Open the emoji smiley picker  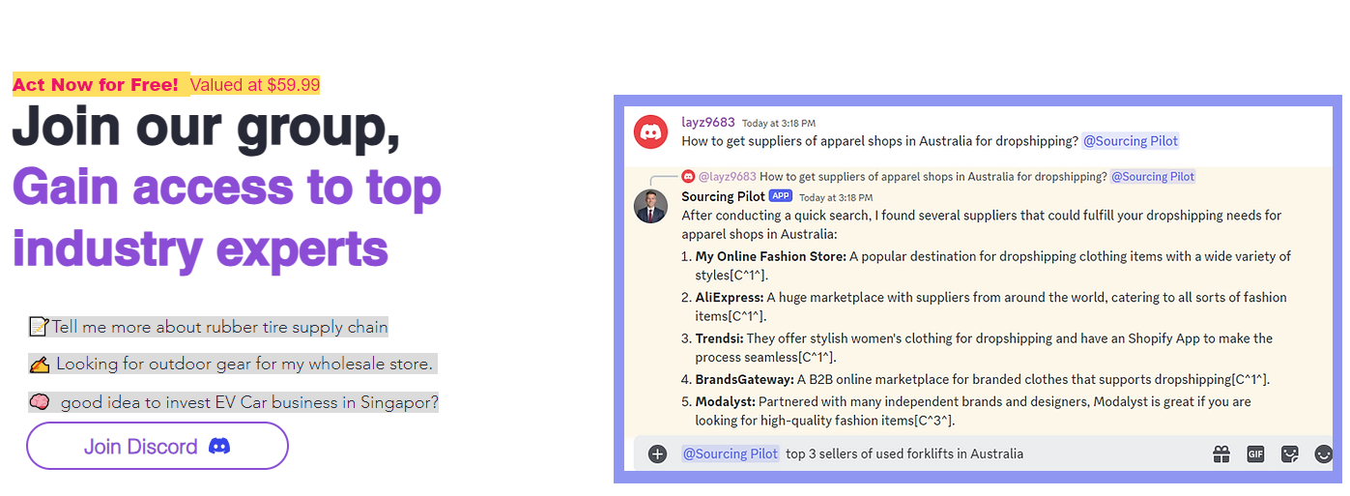(x=1324, y=453)
